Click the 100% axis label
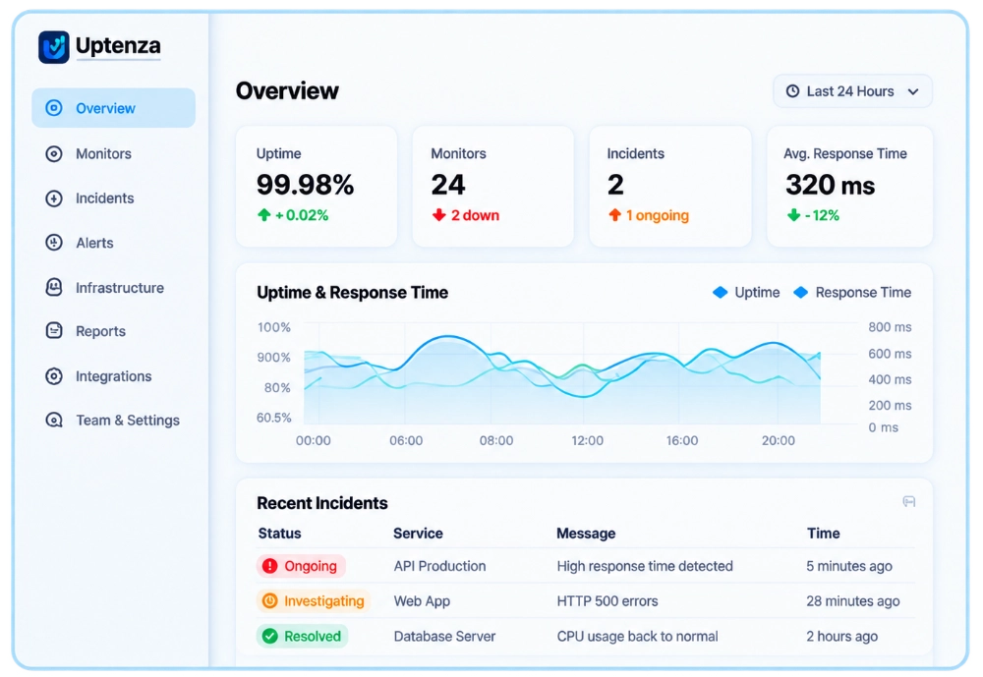983x677 pixels. [x=274, y=327]
